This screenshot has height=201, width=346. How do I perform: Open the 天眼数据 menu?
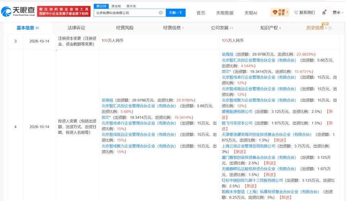pos(225,13)
